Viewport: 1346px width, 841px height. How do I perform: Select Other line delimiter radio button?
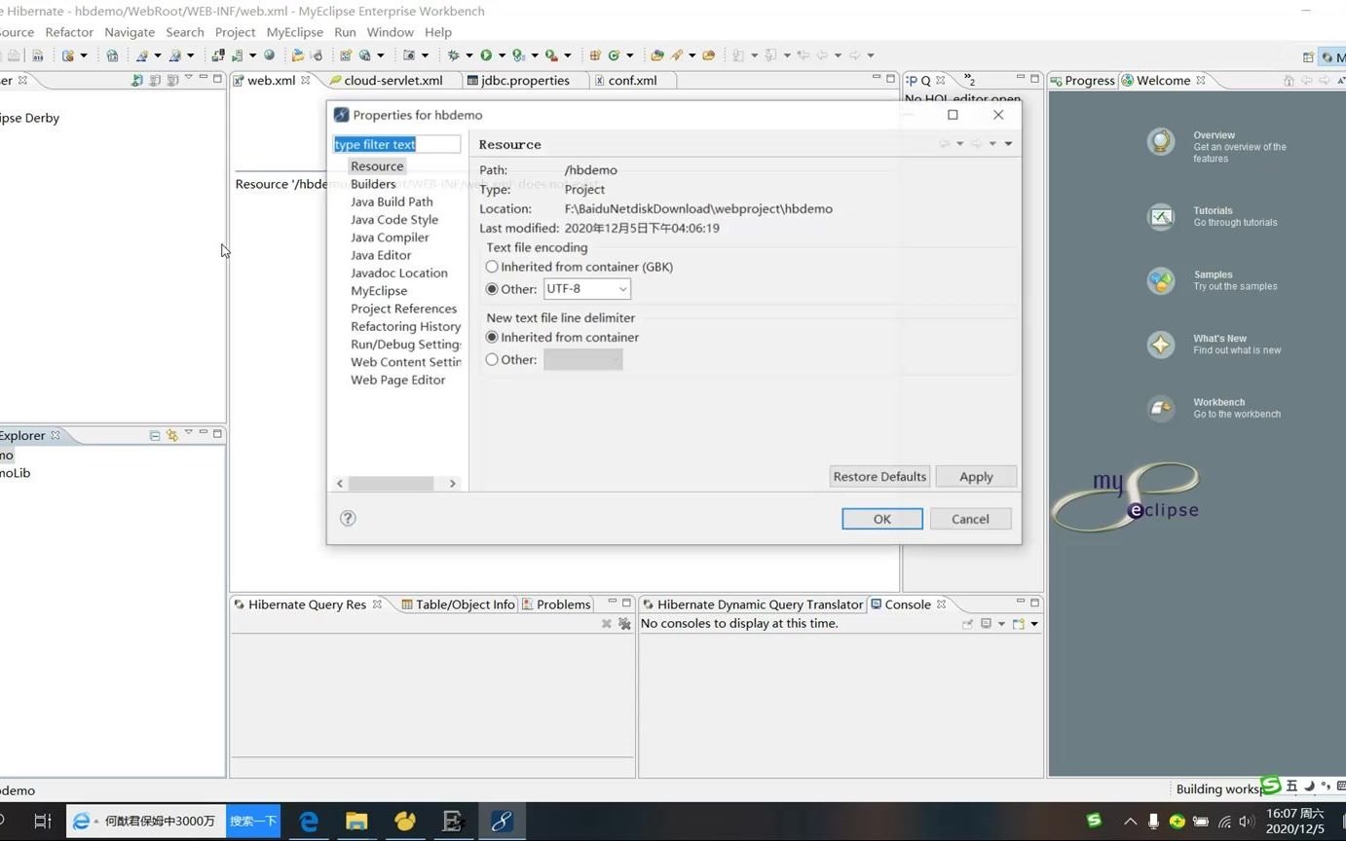(x=492, y=360)
